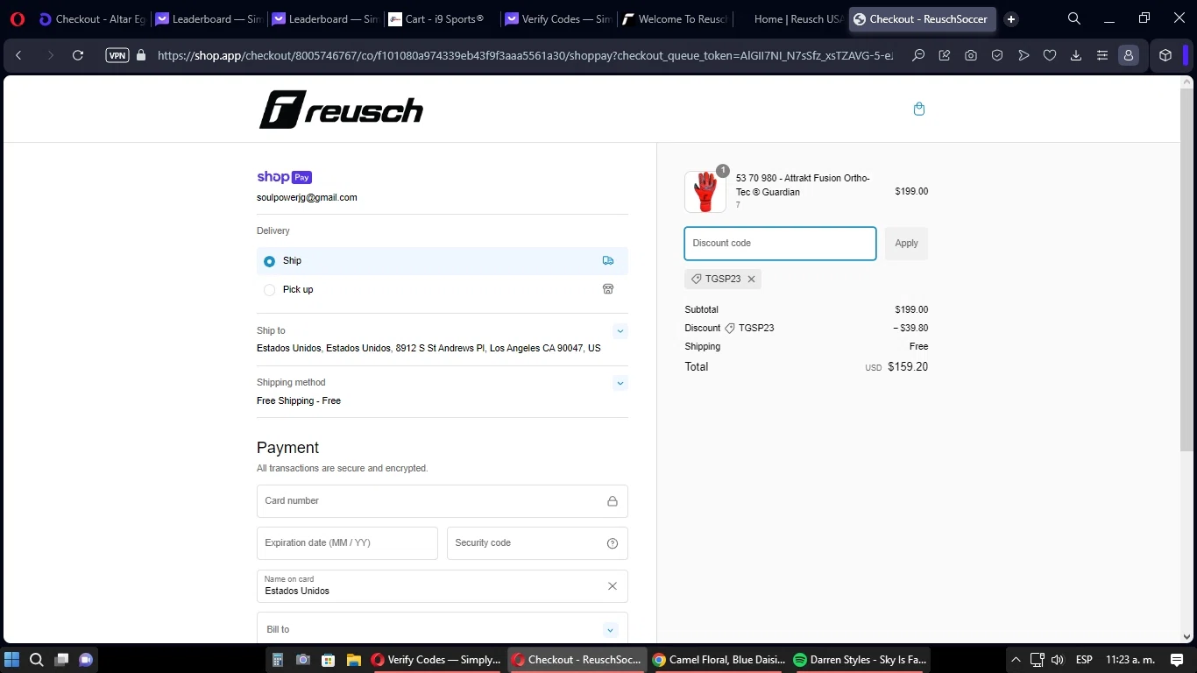Image resolution: width=1197 pixels, height=673 pixels.
Task: Go back to previous page
Action: (x=18, y=55)
